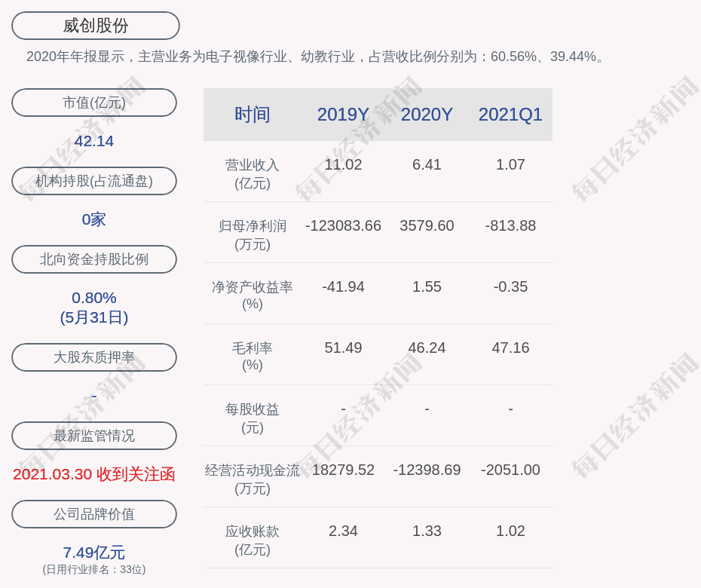Viewport: 701px width, 588px height.
Task: Select ROE value -0.35
Action: point(510,286)
